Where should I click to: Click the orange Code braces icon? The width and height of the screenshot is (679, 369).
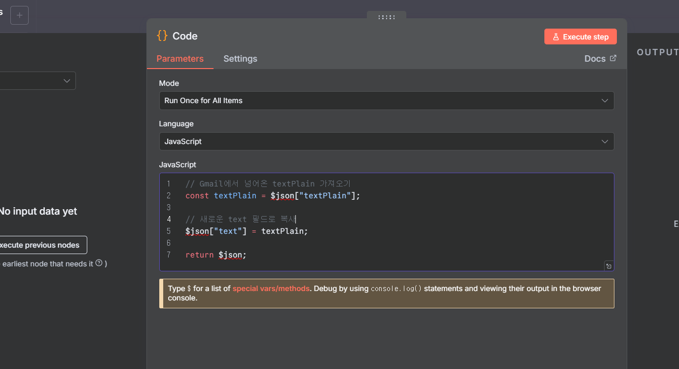[162, 36]
